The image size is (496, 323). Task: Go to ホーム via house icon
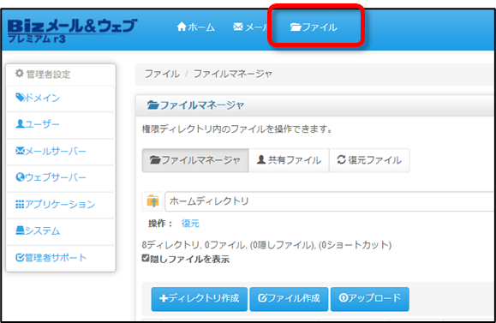[195, 27]
